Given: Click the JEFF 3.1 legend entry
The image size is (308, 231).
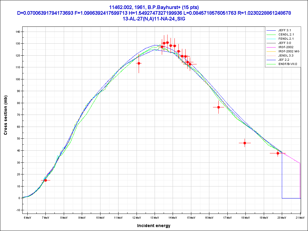Looking at the screenshot, I should pyautogui.click(x=285, y=30).
